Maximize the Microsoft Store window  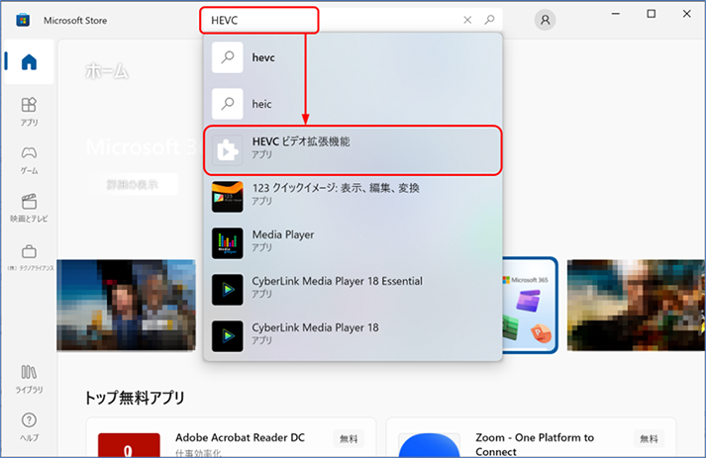click(652, 14)
